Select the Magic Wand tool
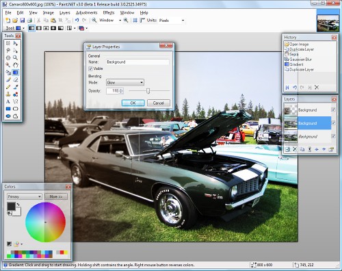Viewport: 342px width, 271px height. click(x=8, y=65)
